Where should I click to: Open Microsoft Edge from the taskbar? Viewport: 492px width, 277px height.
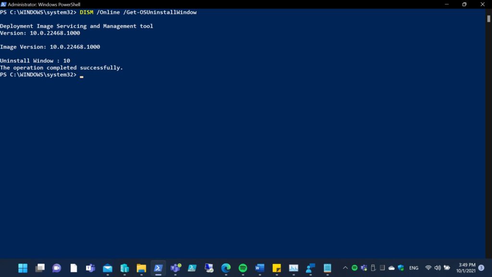point(226,268)
